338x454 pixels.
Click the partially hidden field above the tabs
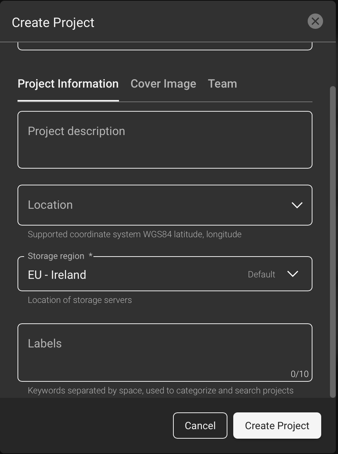[x=165, y=46]
